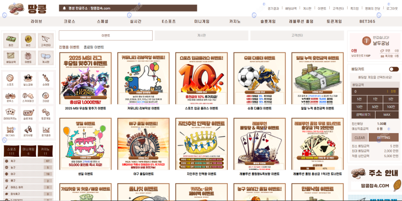Switch to the 게시판 tab
The height and width of the screenshot is (201, 402).
click(201, 35)
